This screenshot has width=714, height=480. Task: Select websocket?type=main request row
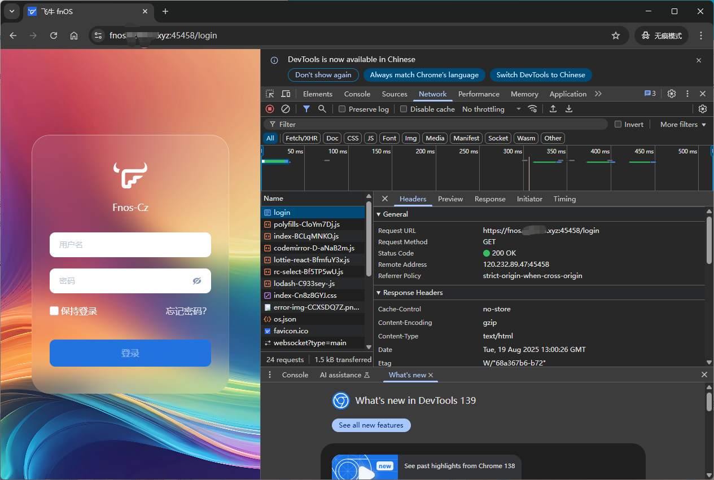tap(313, 343)
